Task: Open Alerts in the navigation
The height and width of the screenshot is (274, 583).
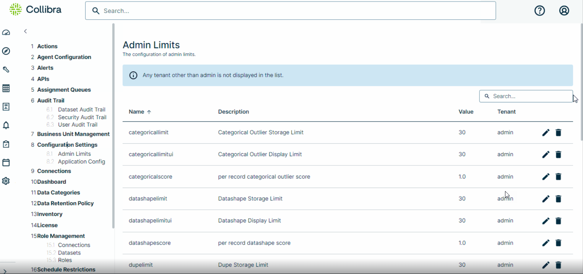Action: pos(45,68)
